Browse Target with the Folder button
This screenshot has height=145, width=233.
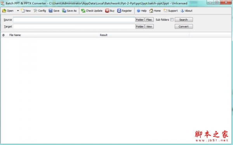[140, 26]
